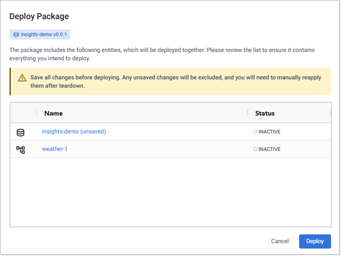Click the layers icon in the package chip

[x=16, y=35]
